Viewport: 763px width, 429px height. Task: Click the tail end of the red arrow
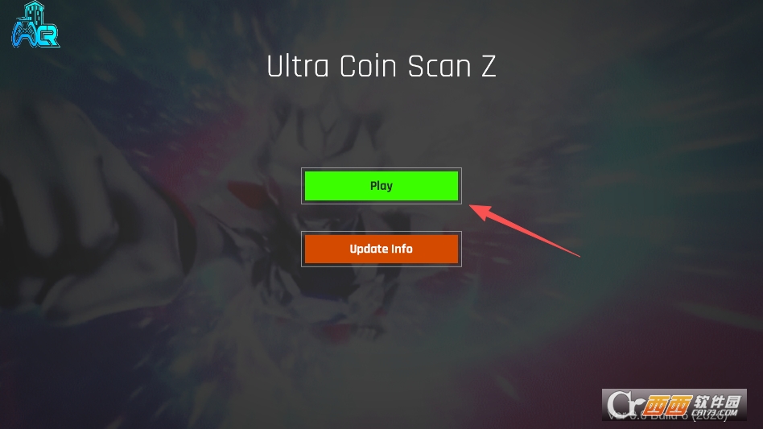578,255
